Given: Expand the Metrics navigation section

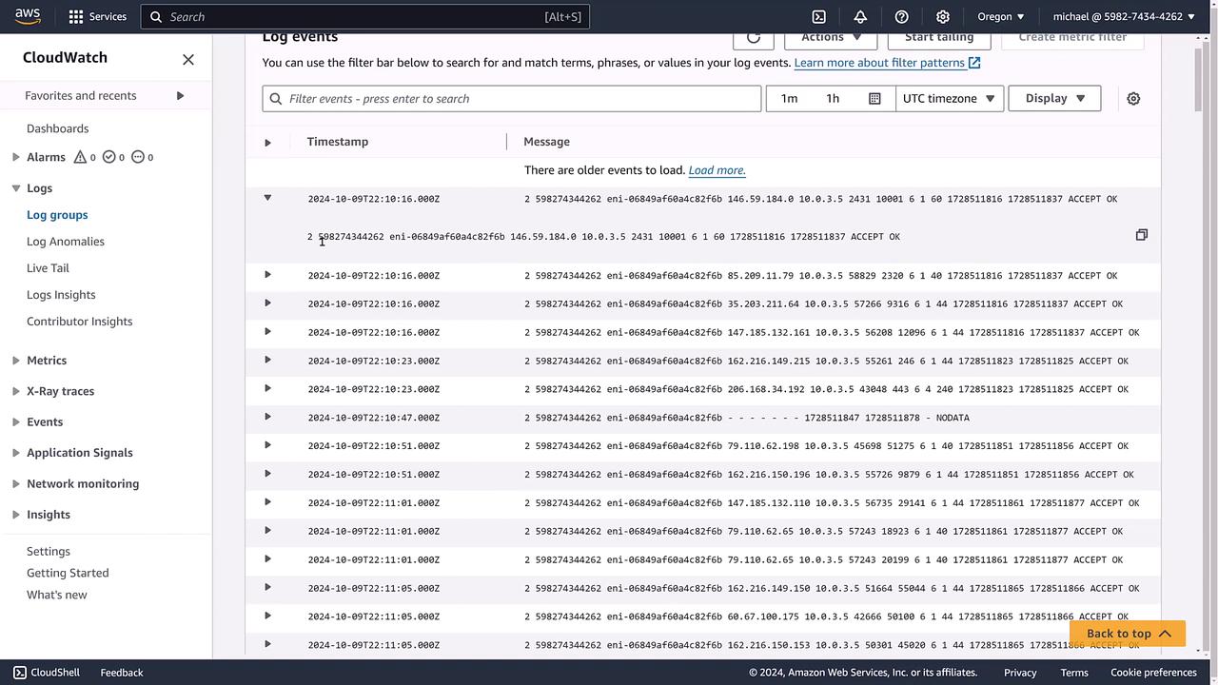Looking at the screenshot, I should (x=15, y=361).
